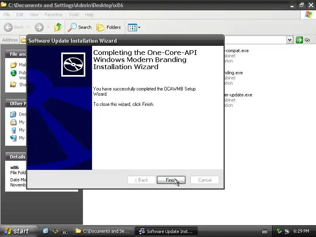
Task: Click the clapperboard Quick Launch icon
Action: [64, 231]
